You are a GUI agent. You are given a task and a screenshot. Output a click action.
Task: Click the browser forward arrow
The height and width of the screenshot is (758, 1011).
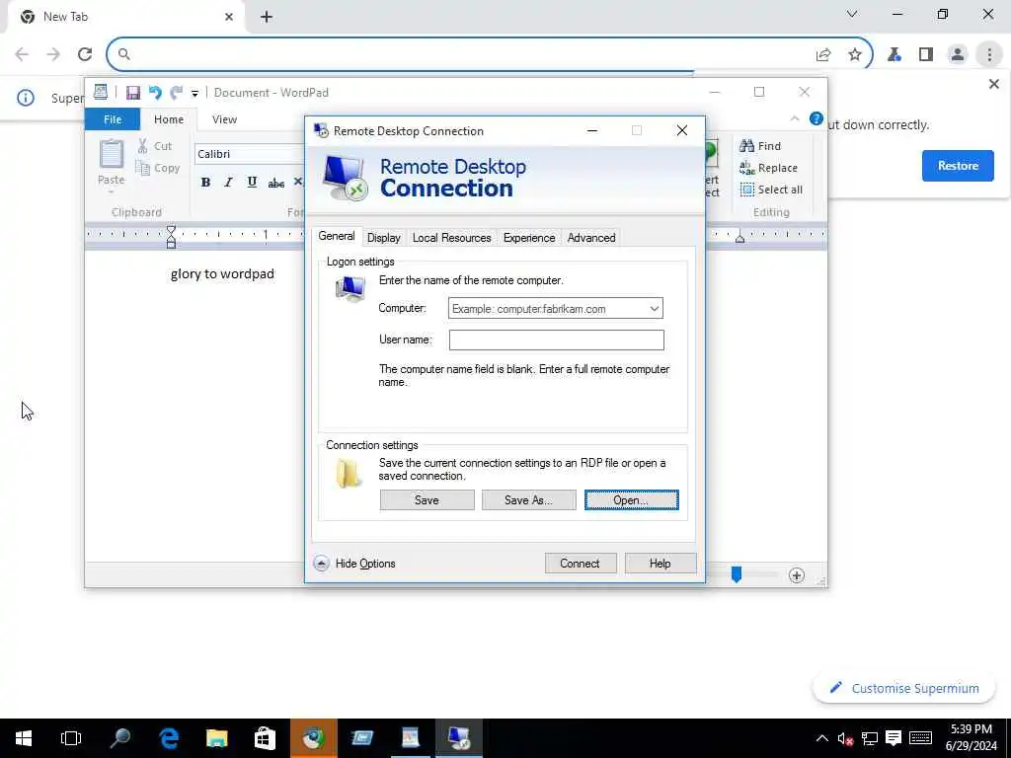click(x=53, y=54)
